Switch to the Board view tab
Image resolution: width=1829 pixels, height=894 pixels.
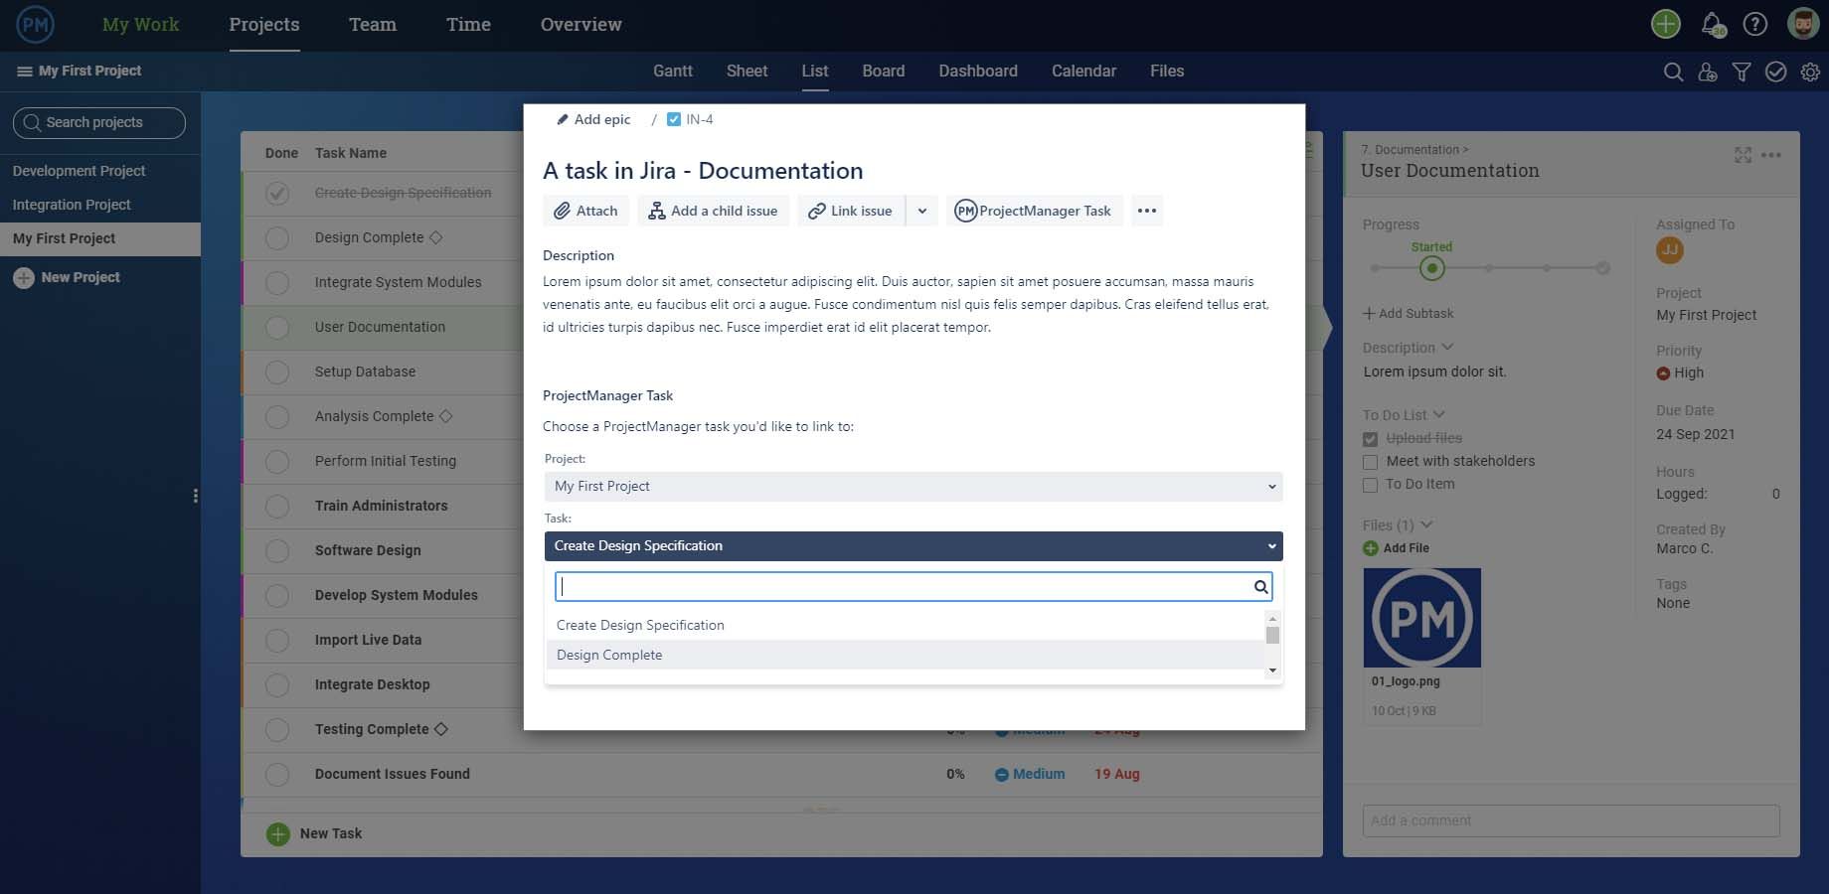pos(884,72)
